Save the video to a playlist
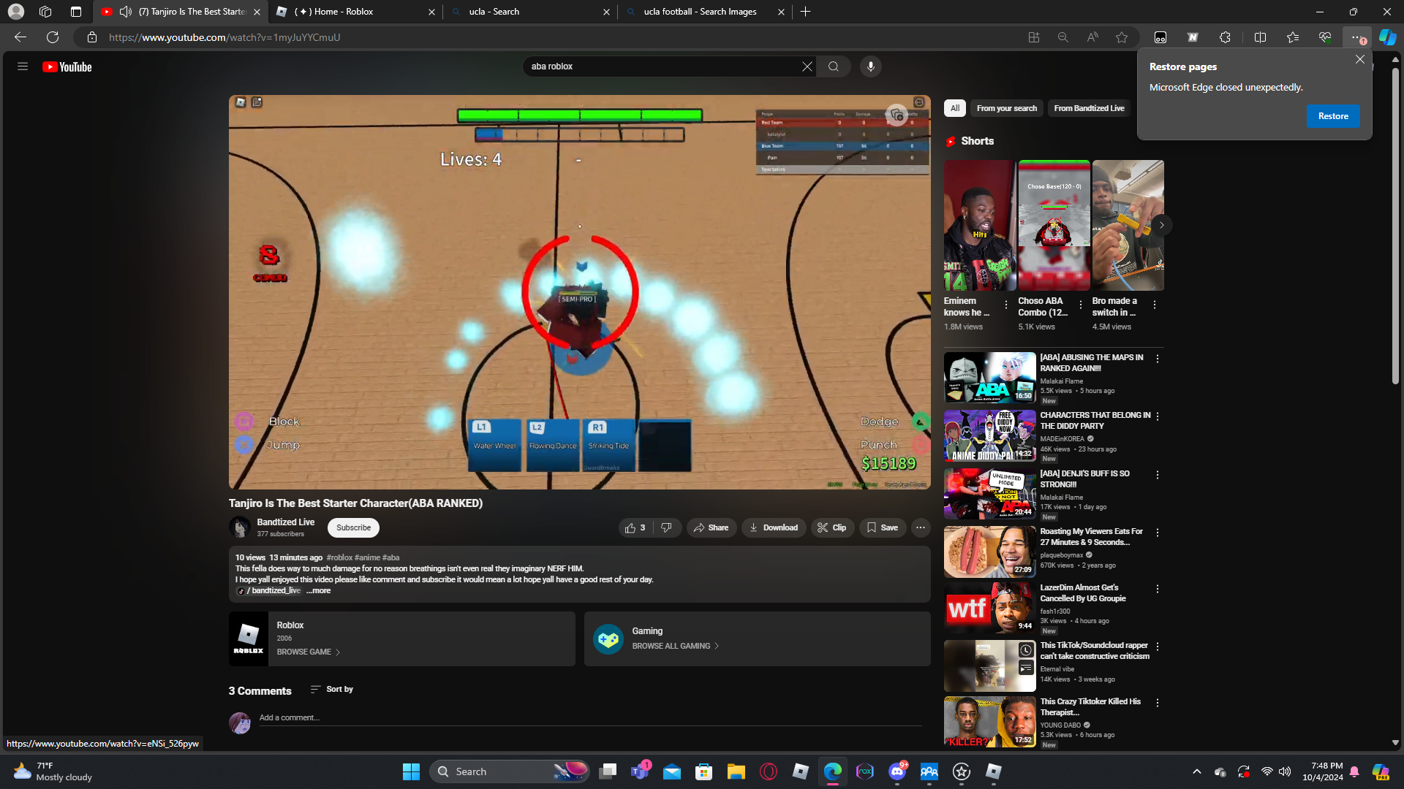 click(883, 527)
